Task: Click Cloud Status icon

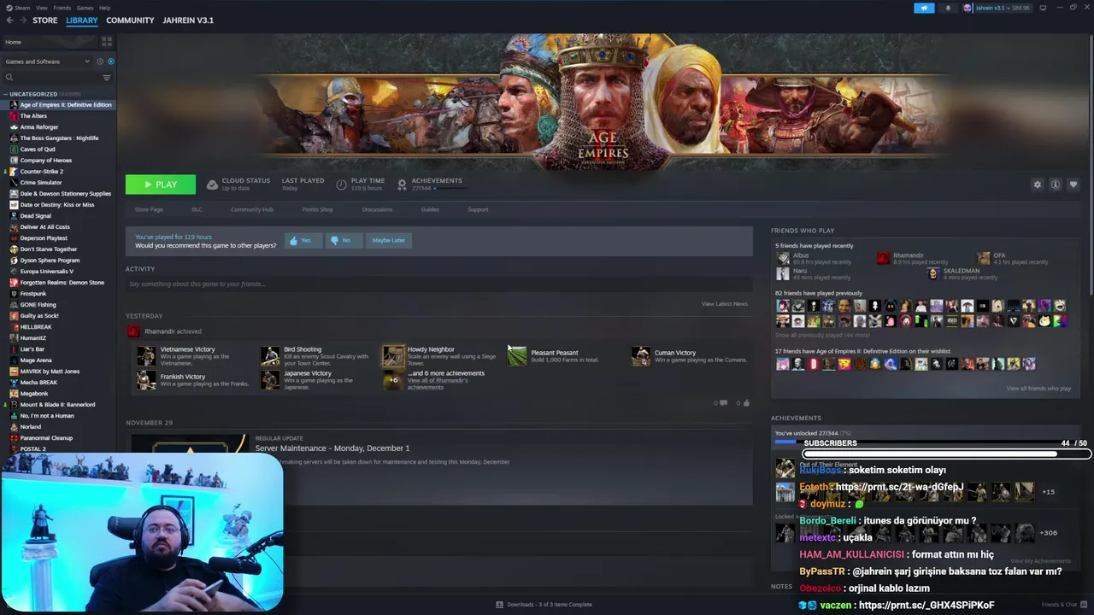Action: click(213, 184)
